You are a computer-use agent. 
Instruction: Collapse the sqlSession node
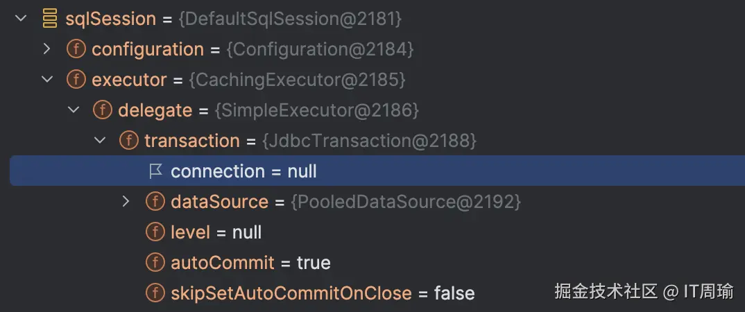click(x=21, y=19)
